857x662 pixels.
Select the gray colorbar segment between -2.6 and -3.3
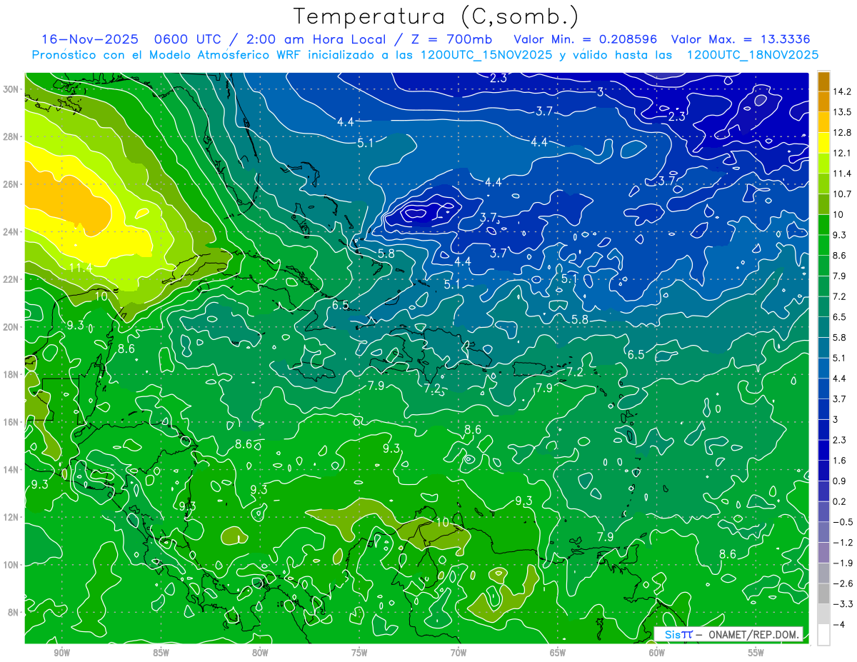(823, 593)
